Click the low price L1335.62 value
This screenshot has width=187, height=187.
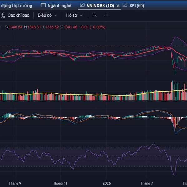(51, 27)
